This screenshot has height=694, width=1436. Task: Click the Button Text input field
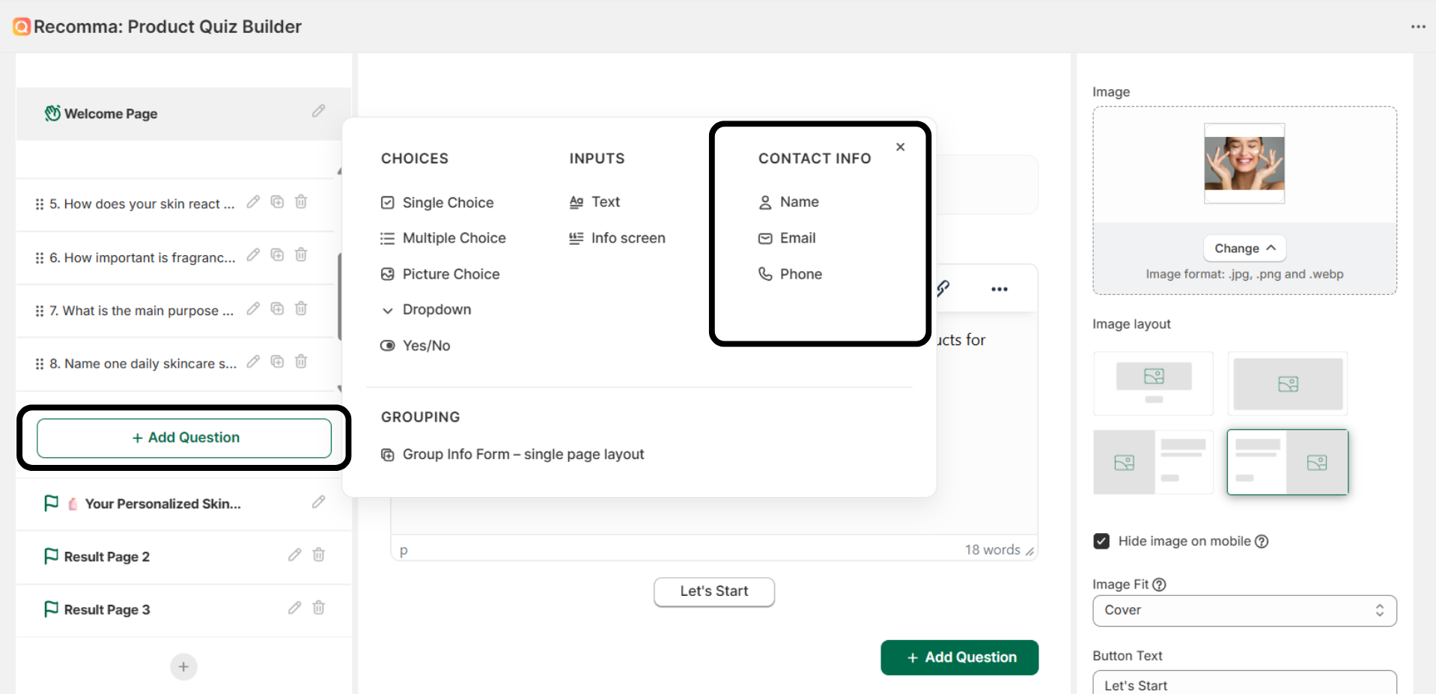click(1244, 684)
